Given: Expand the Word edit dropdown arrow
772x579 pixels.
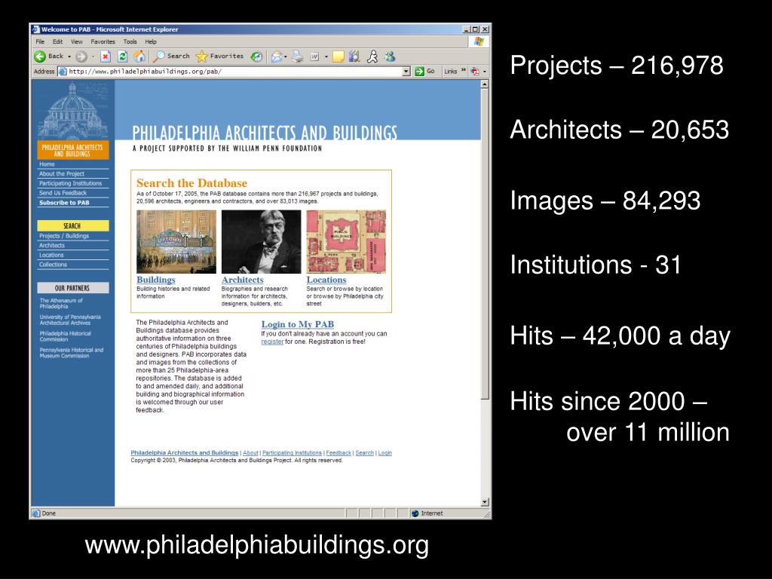Looking at the screenshot, I should click(x=326, y=57).
